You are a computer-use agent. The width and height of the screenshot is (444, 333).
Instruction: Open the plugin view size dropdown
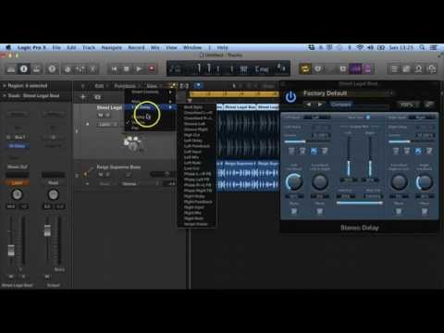point(408,105)
